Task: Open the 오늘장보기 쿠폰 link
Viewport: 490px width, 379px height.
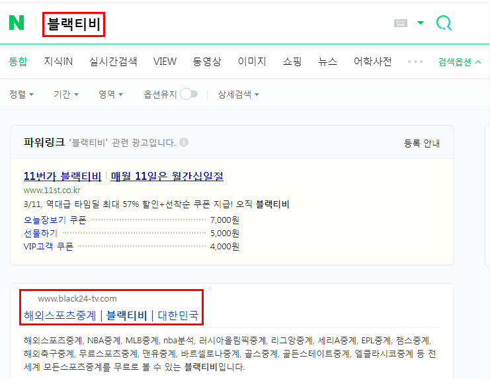Action: (55, 220)
